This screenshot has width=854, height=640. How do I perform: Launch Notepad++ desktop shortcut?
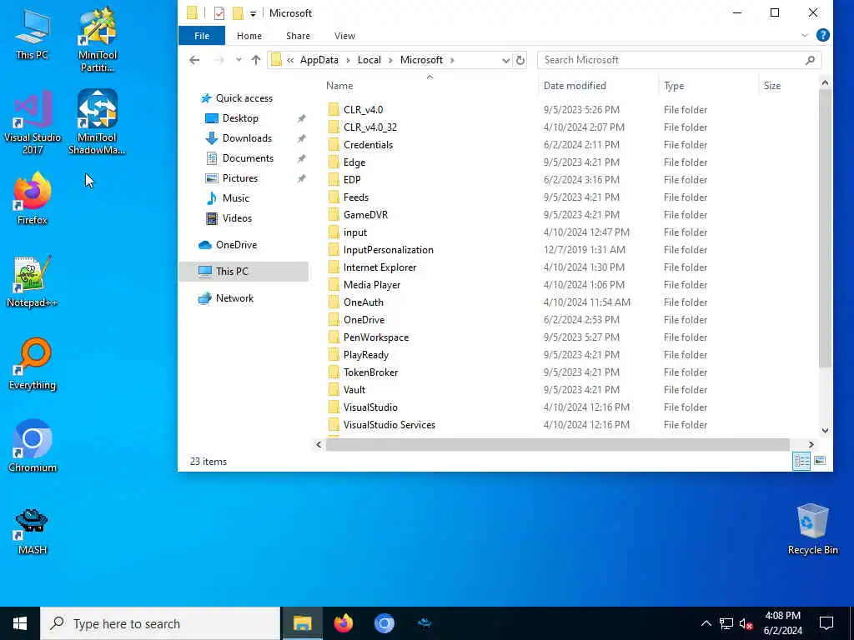tap(33, 282)
